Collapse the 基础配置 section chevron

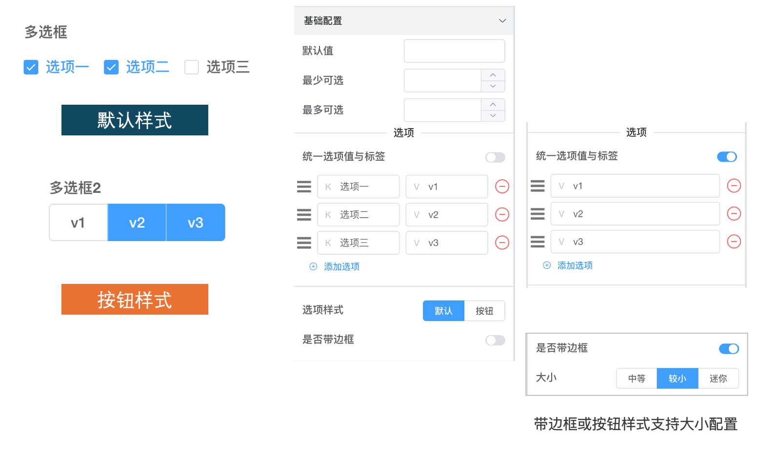[502, 21]
